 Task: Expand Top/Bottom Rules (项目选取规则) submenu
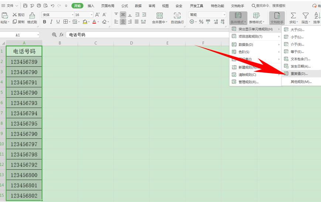pyautogui.click(x=255, y=36)
